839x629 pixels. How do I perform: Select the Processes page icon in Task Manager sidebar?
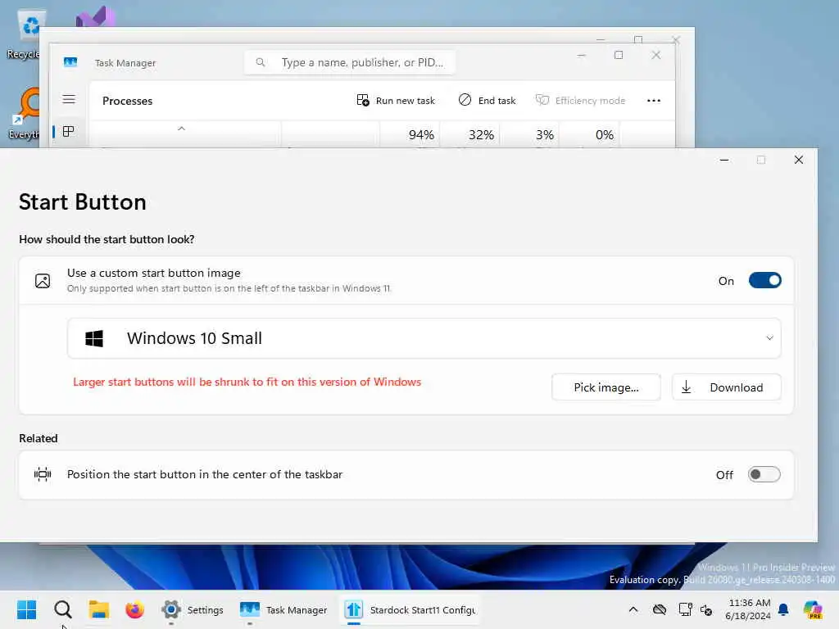pyautogui.click(x=69, y=132)
